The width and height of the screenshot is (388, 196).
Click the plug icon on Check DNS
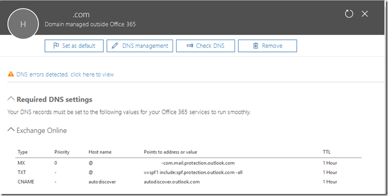tap(190, 46)
